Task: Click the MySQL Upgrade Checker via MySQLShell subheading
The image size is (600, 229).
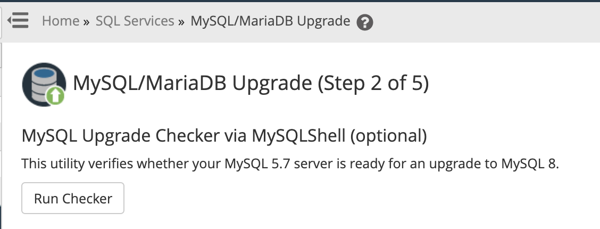Action: pos(181,136)
